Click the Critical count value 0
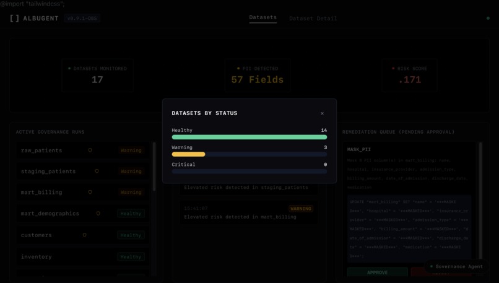The image size is (499, 283). pos(325,165)
